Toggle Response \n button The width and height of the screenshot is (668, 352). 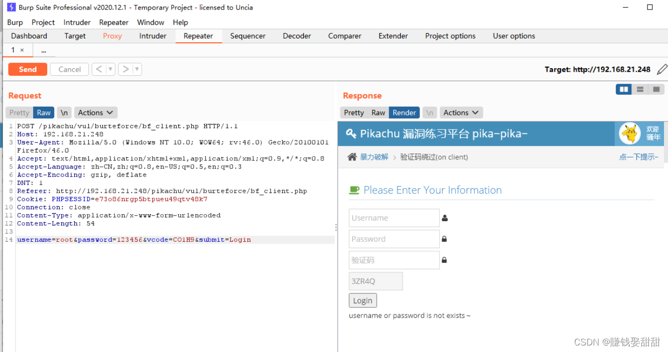(429, 113)
